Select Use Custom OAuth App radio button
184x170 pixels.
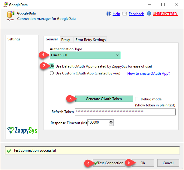52,73
